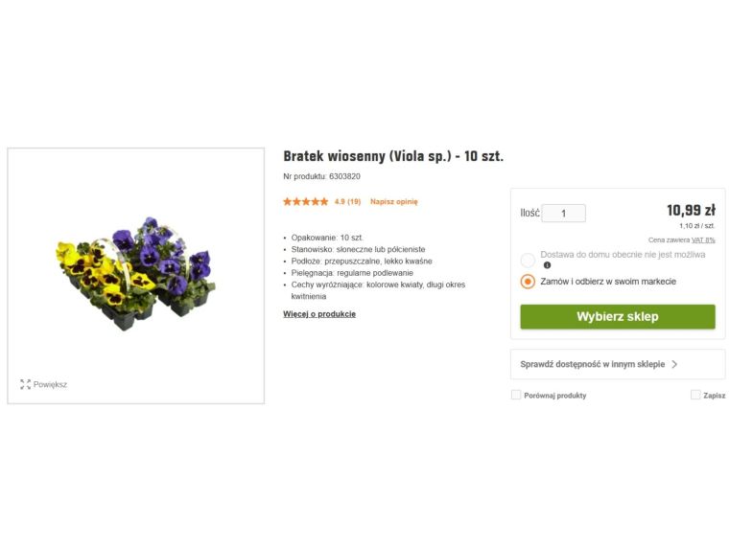Viewport: 729px width, 546px height.
Task: Click the Powiększ enlarge icon
Action: coord(25,384)
